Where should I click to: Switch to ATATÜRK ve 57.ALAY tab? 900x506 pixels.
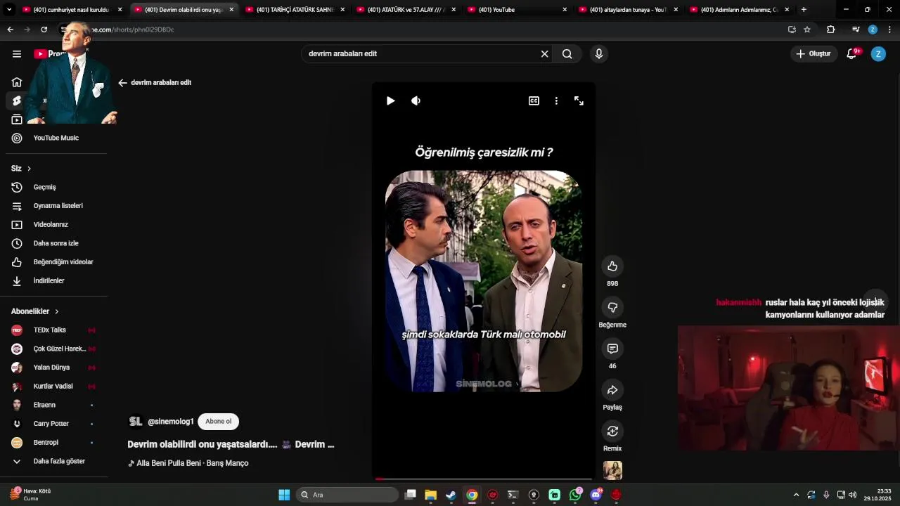click(x=405, y=10)
